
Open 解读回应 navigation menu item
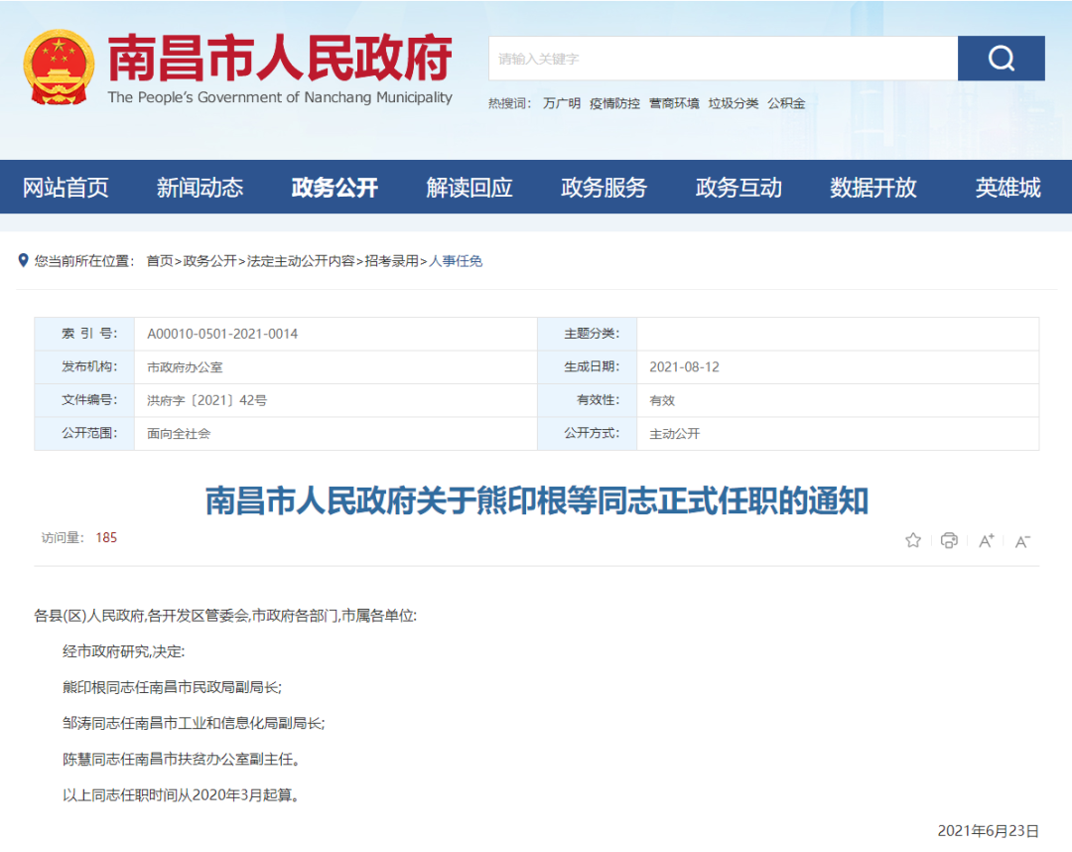[x=469, y=188]
